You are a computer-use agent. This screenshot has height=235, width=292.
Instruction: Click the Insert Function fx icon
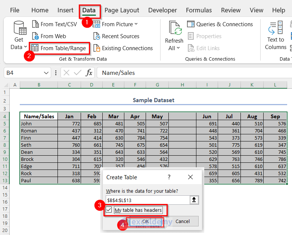89,73
